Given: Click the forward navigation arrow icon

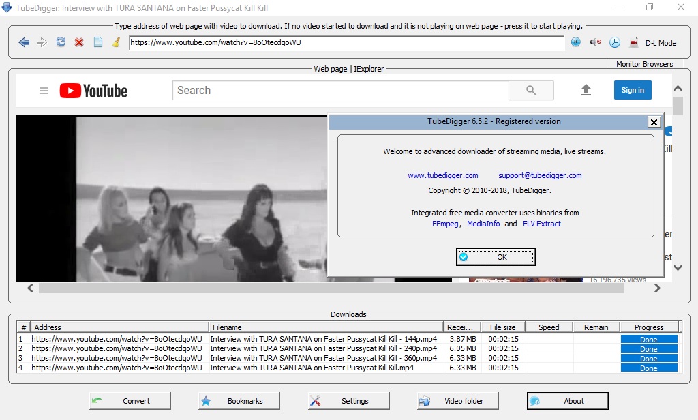Looking at the screenshot, I should (x=42, y=43).
